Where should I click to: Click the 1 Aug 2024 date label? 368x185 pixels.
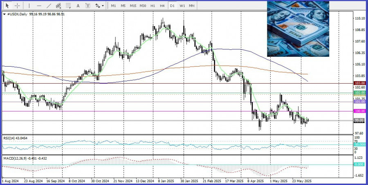point(10,181)
